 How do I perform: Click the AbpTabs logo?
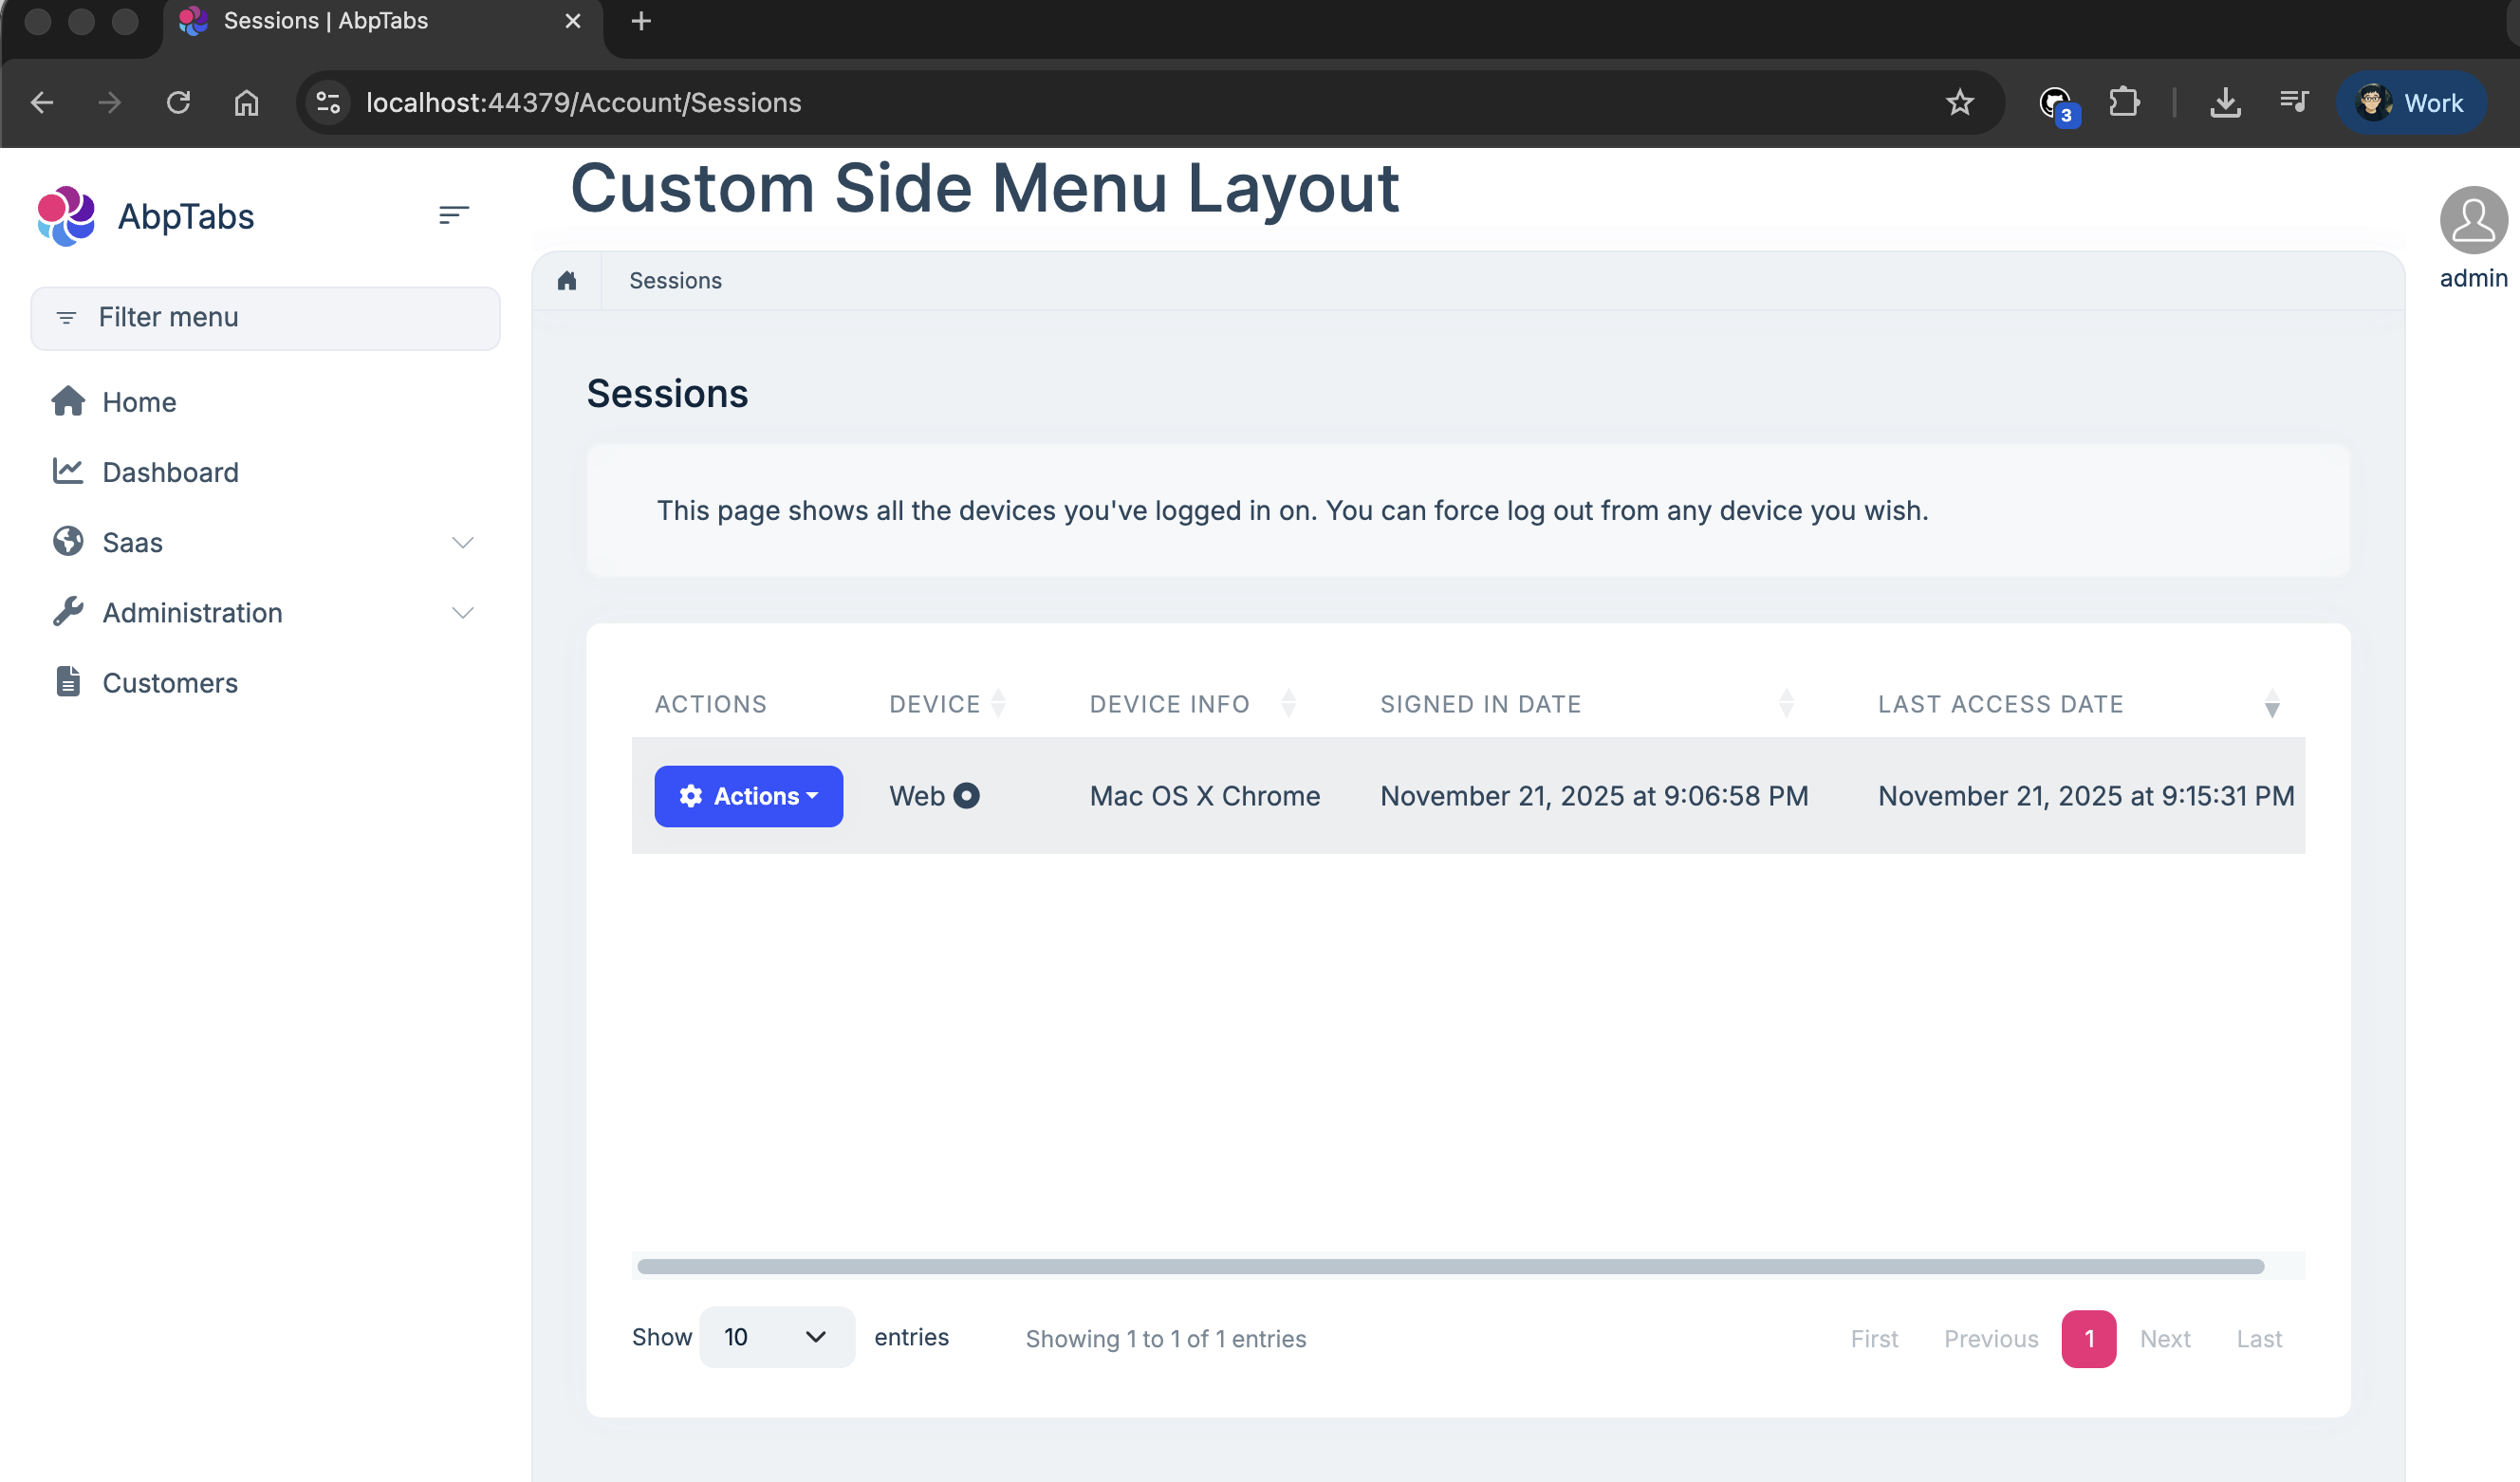[66, 216]
